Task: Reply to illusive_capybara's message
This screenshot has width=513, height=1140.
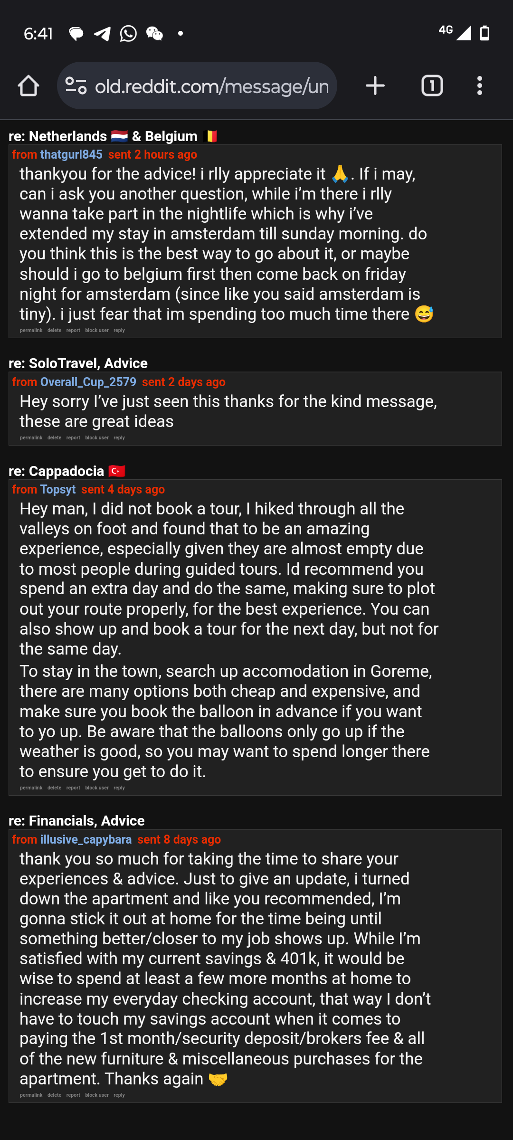Action: (x=119, y=1095)
